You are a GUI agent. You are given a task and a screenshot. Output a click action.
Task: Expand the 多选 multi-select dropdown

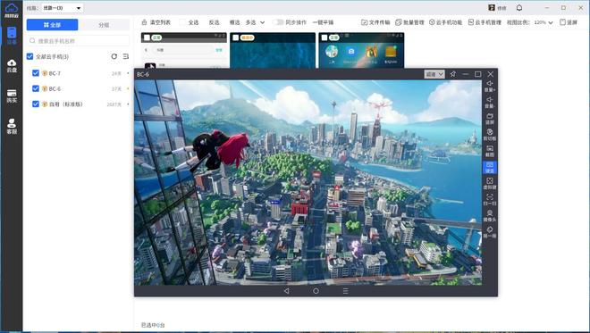[x=262, y=22]
